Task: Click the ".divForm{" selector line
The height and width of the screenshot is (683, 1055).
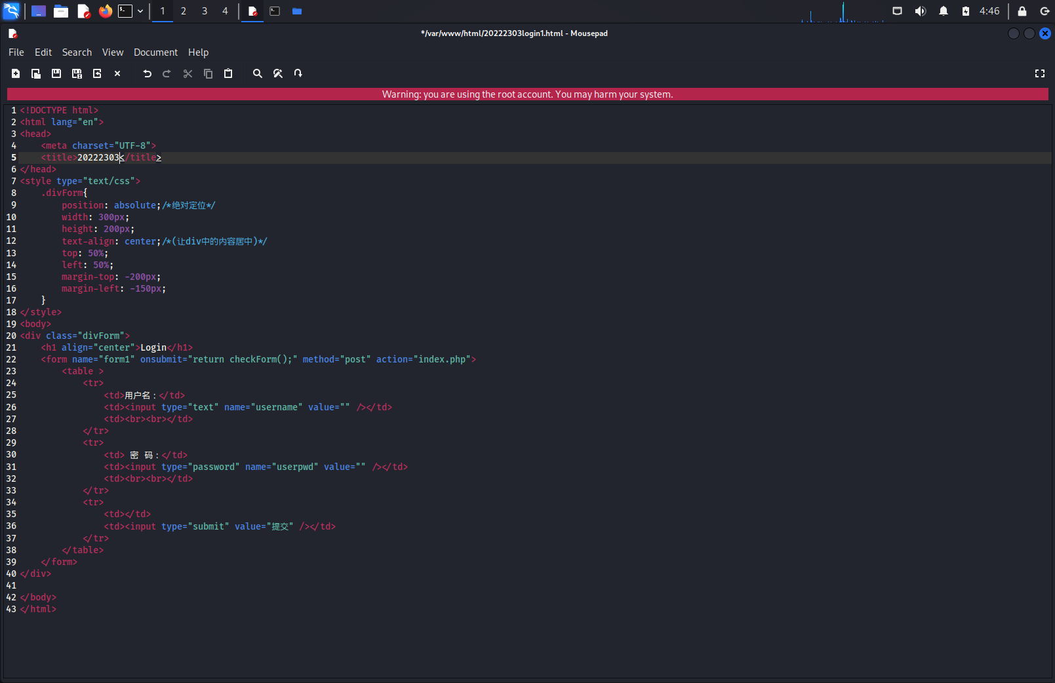Action: [64, 193]
